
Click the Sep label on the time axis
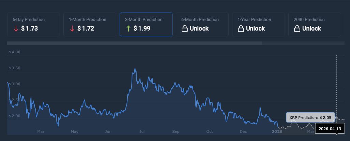[x=176, y=131]
